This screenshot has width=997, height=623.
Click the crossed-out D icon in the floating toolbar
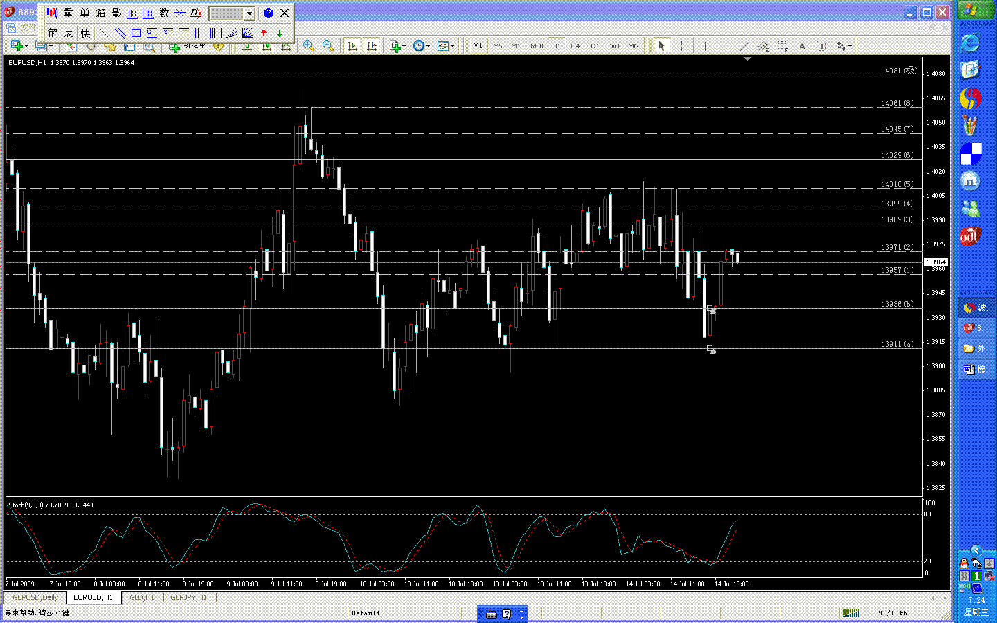(x=196, y=13)
